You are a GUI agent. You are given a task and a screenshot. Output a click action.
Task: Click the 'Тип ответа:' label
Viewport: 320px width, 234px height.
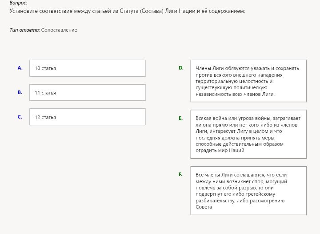pos(25,30)
